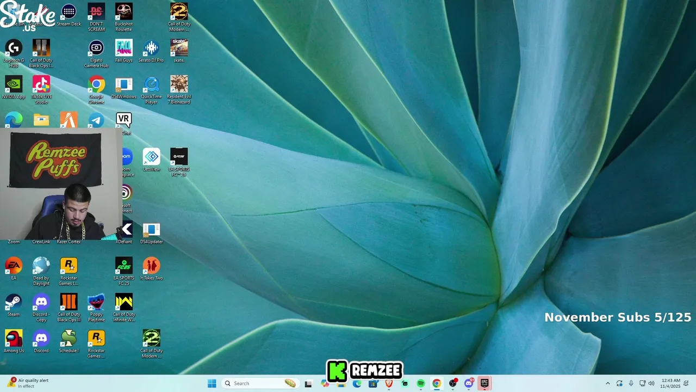The height and width of the screenshot is (392, 696).
Task: Open the NVIDIA App shortcut
Action: [x=14, y=88]
